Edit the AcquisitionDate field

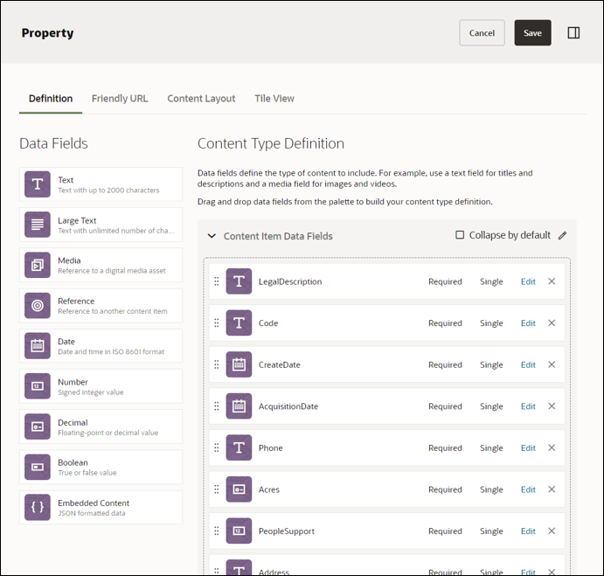point(528,406)
